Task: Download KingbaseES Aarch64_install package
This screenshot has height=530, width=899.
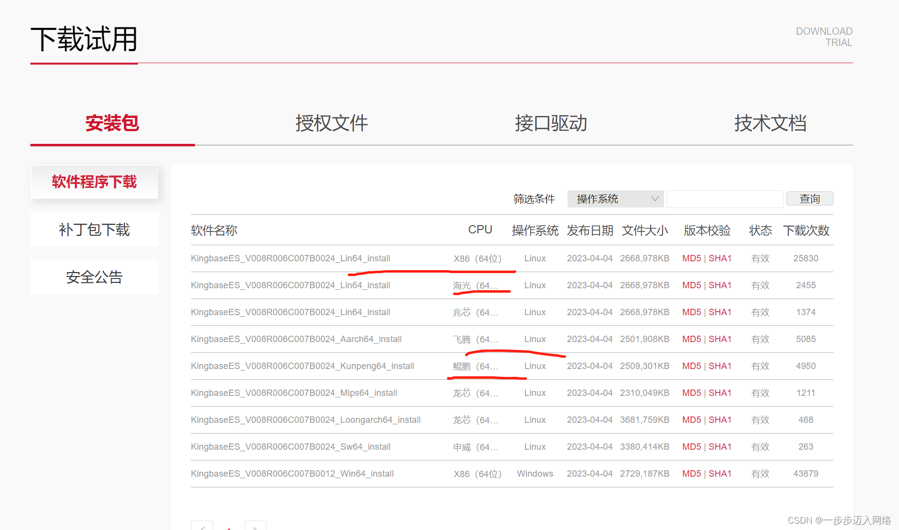Action: point(296,339)
